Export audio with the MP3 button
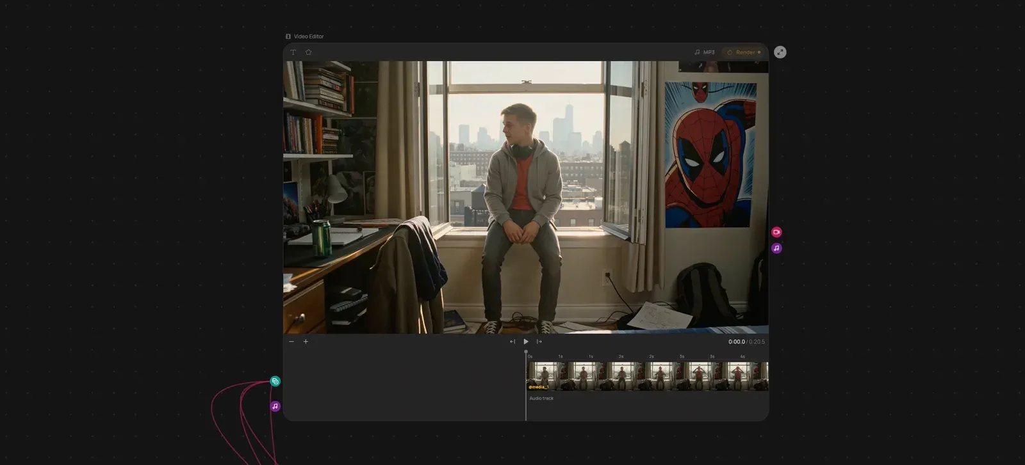 click(705, 52)
